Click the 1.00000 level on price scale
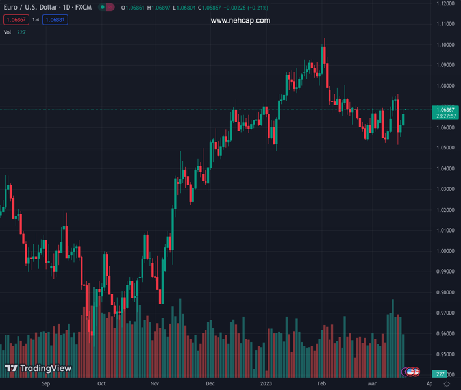461x390 pixels. point(445,251)
